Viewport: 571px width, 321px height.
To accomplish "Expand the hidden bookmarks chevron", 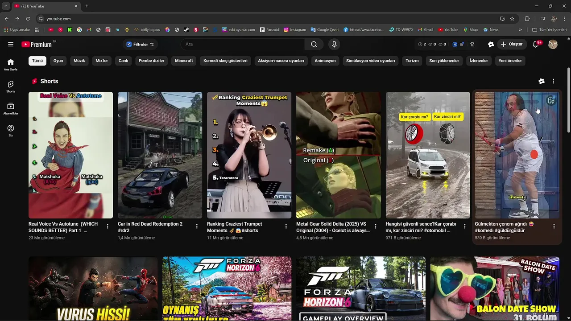I will pyautogui.click(x=520, y=30).
